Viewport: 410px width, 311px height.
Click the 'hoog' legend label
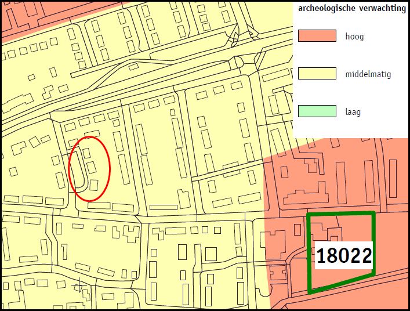pyautogui.click(x=354, y=37)
